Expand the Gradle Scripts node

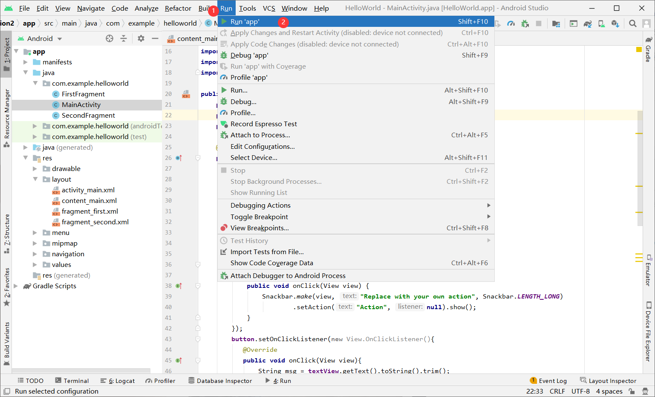pos(16,286)
